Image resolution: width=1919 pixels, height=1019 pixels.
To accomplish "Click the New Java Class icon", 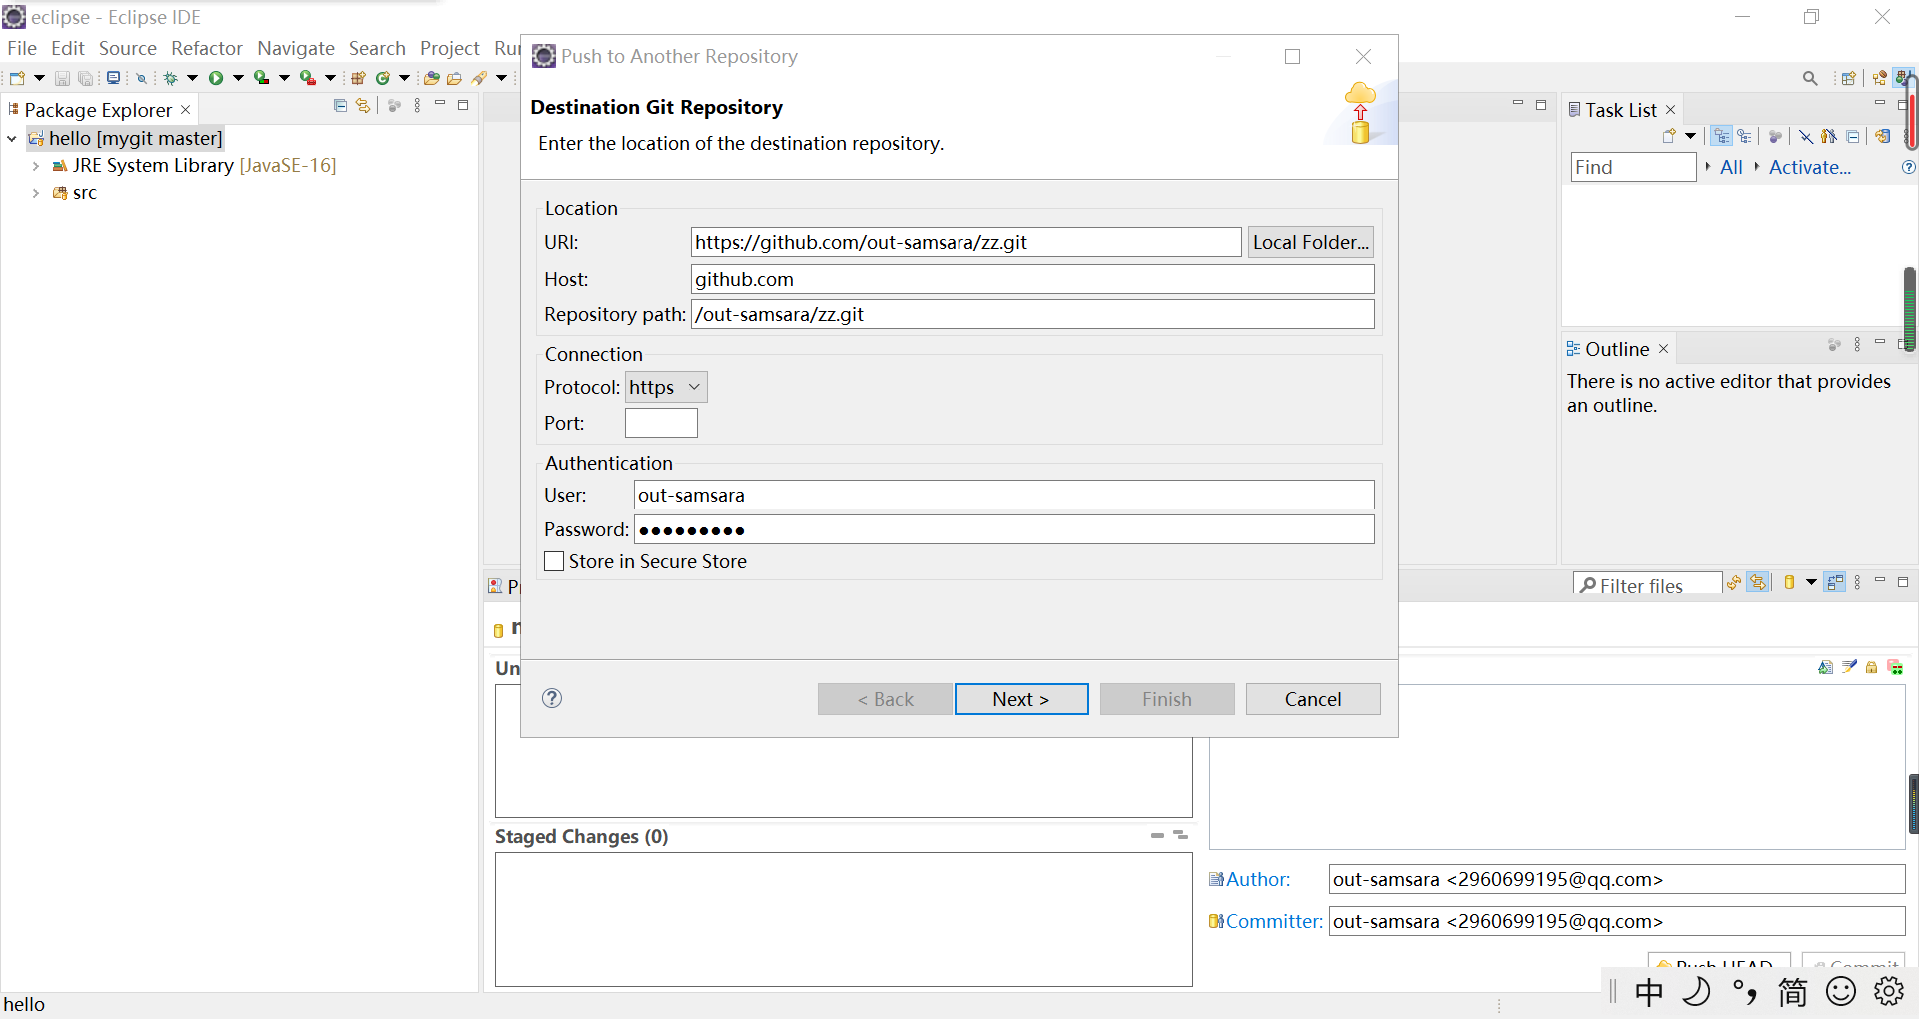I will 382,78.
